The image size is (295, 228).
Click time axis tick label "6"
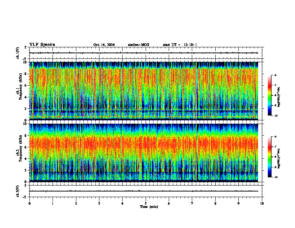pyautogui.click(x=169, y=203)
